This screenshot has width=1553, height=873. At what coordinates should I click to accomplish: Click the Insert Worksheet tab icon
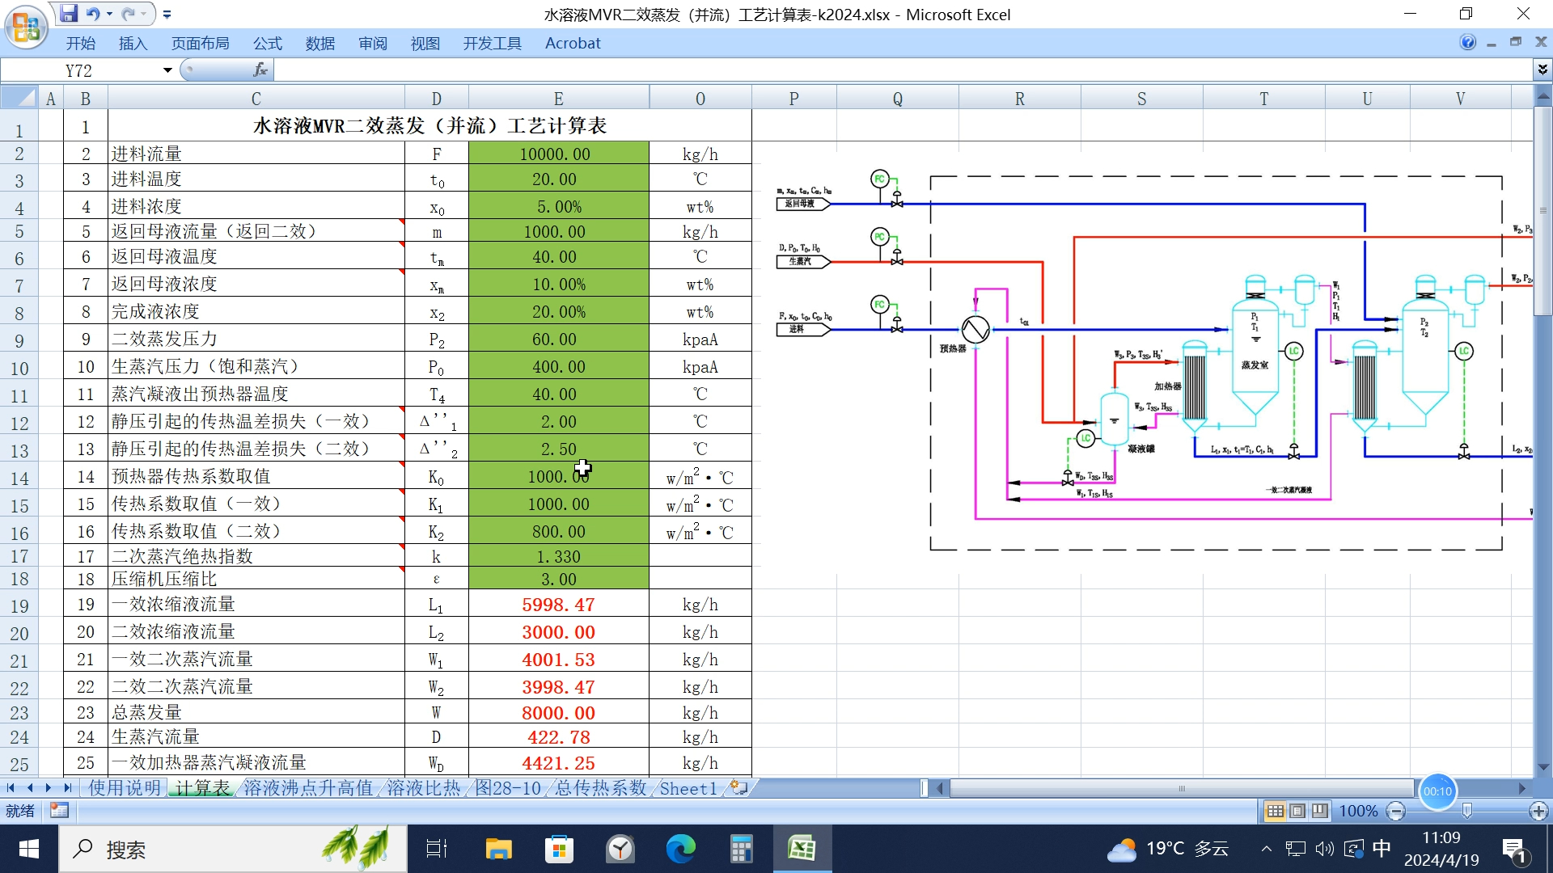[x=738, y=787]
